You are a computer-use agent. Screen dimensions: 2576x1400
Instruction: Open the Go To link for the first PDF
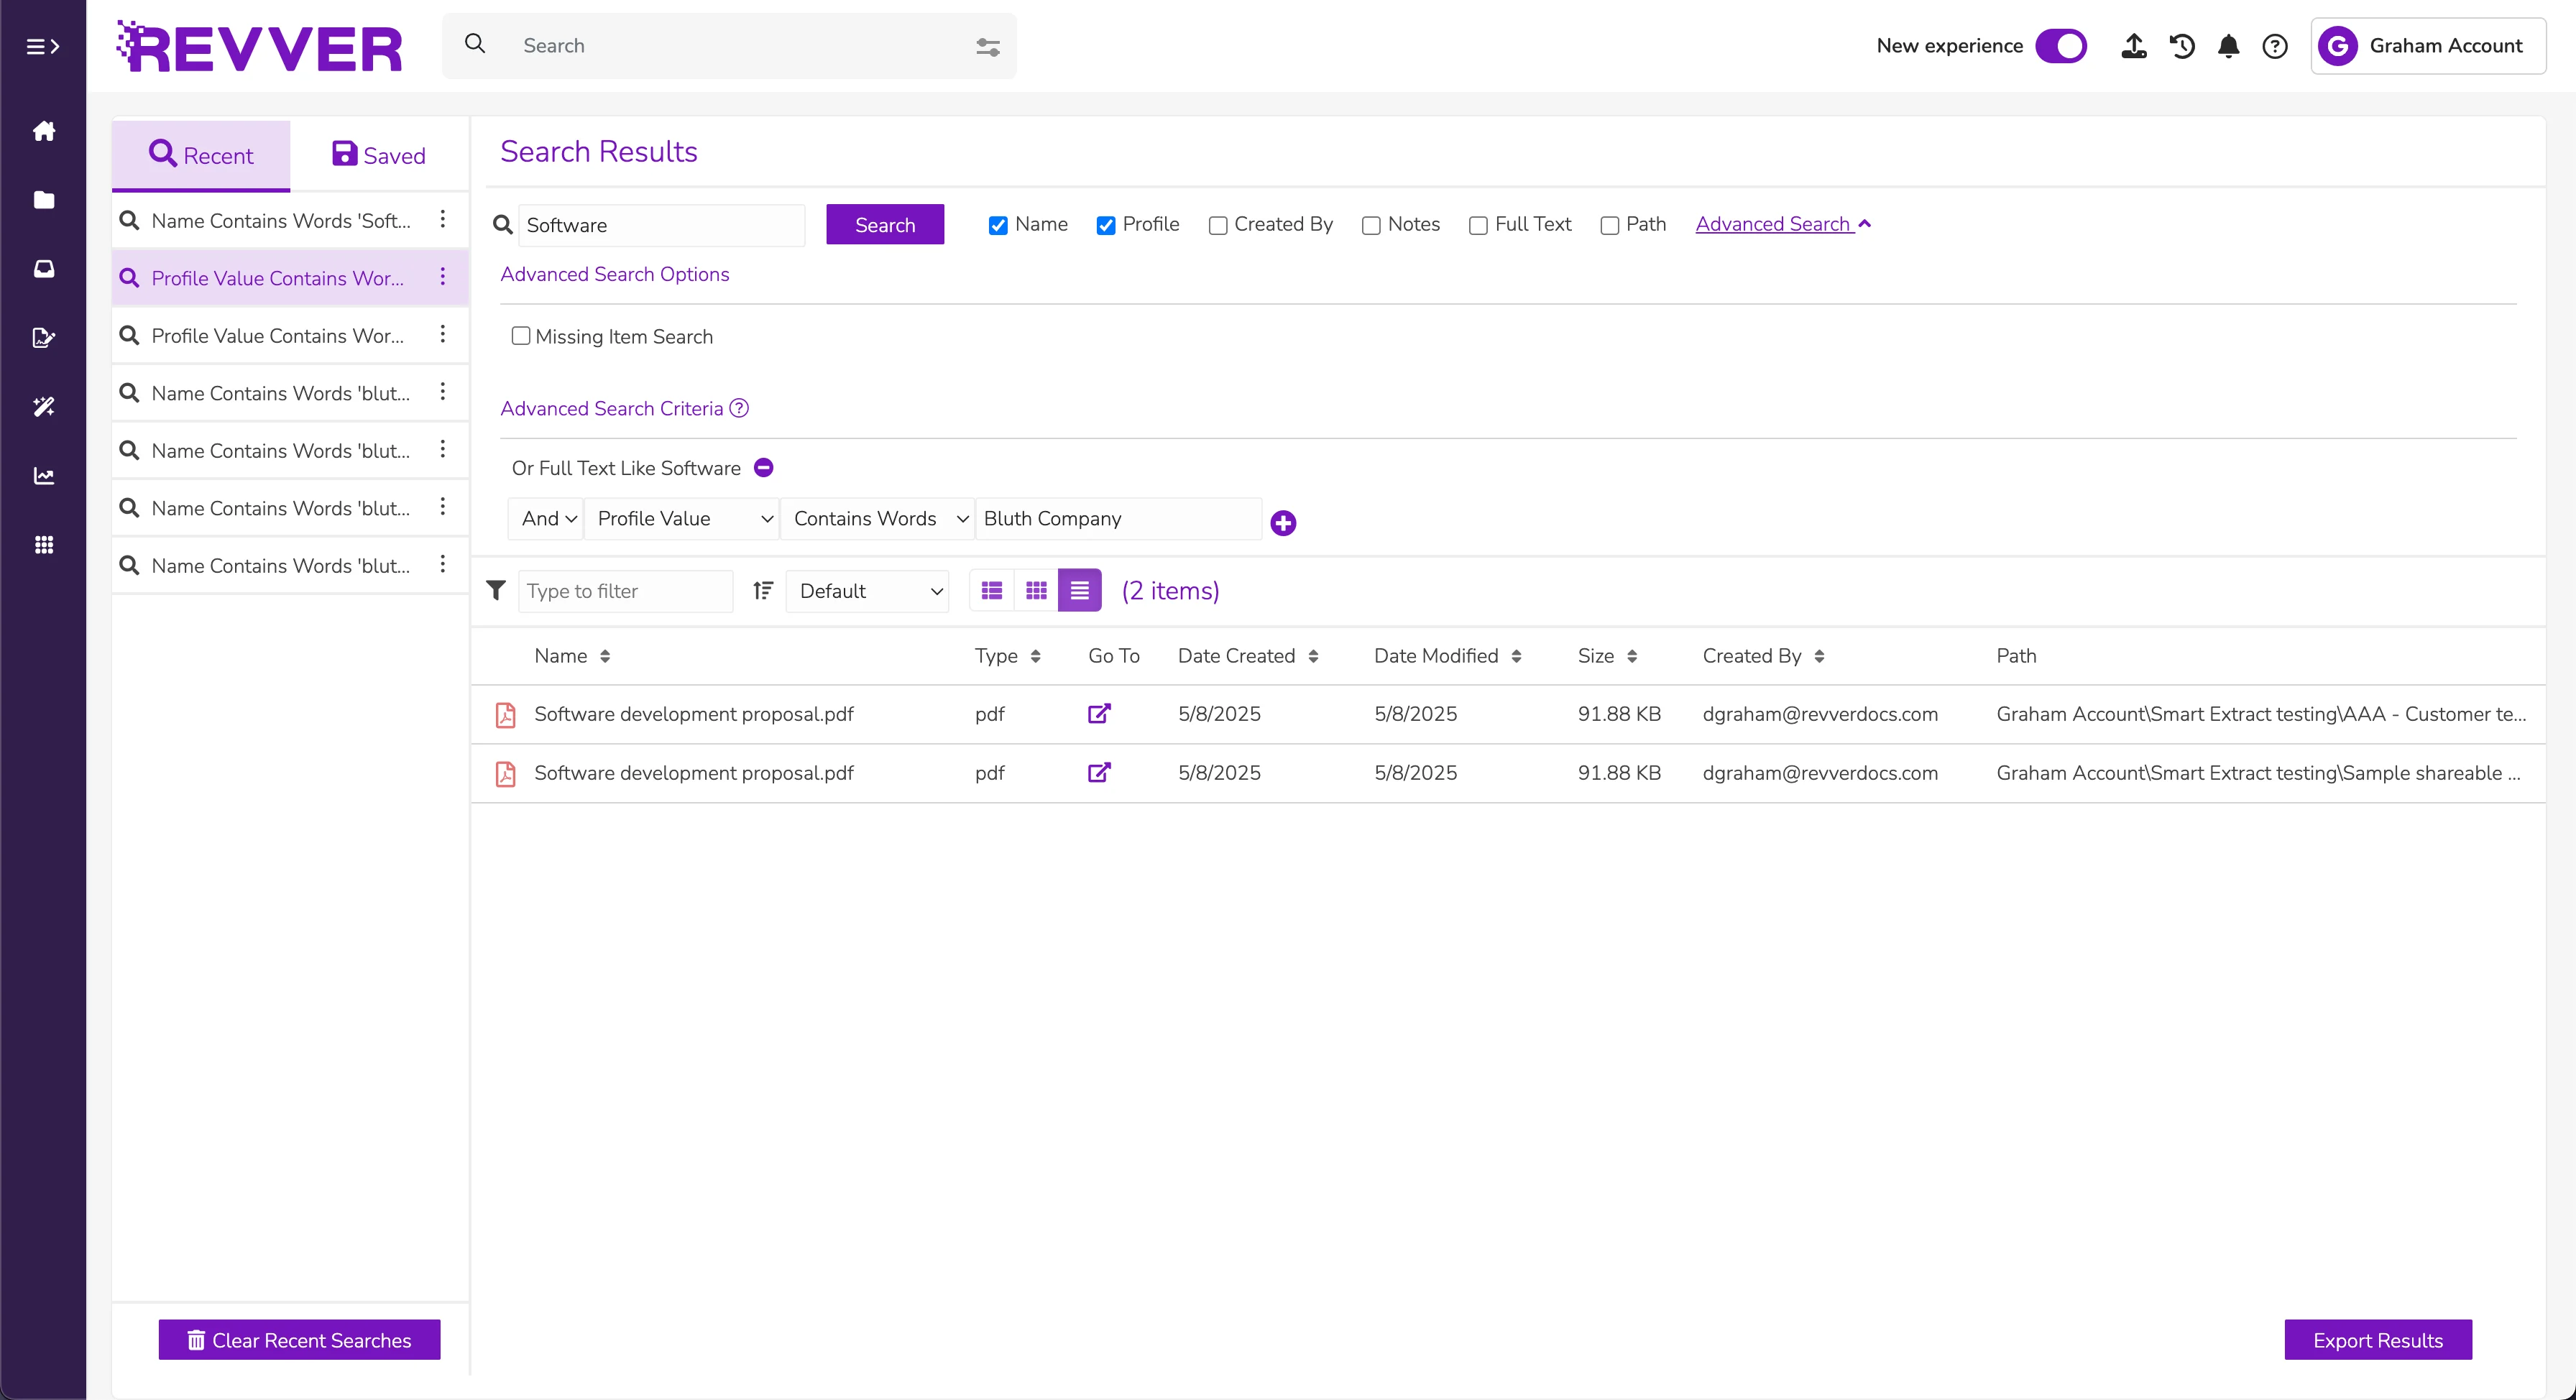click(x=1099, y=714)
